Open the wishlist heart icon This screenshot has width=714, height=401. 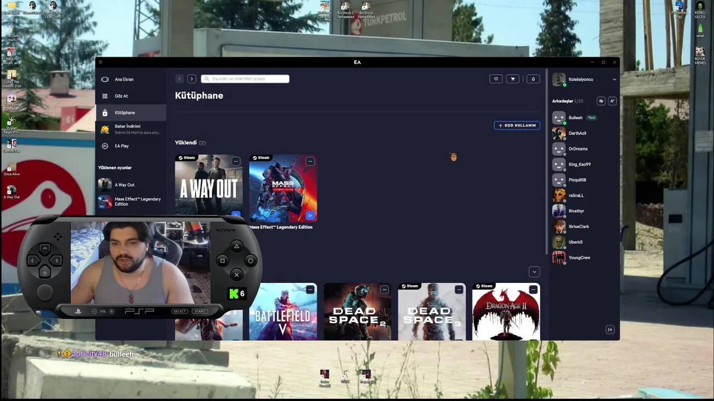[x=496, y=79]
